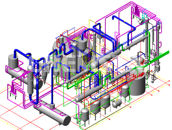Select the tall slim column at far right
The width and height of the screenshot is (172, 130).
pos(157,49)
